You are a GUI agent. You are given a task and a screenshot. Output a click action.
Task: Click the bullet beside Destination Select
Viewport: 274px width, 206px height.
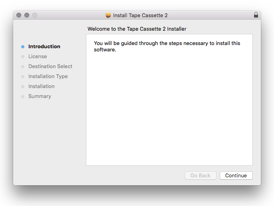point(23,67)
